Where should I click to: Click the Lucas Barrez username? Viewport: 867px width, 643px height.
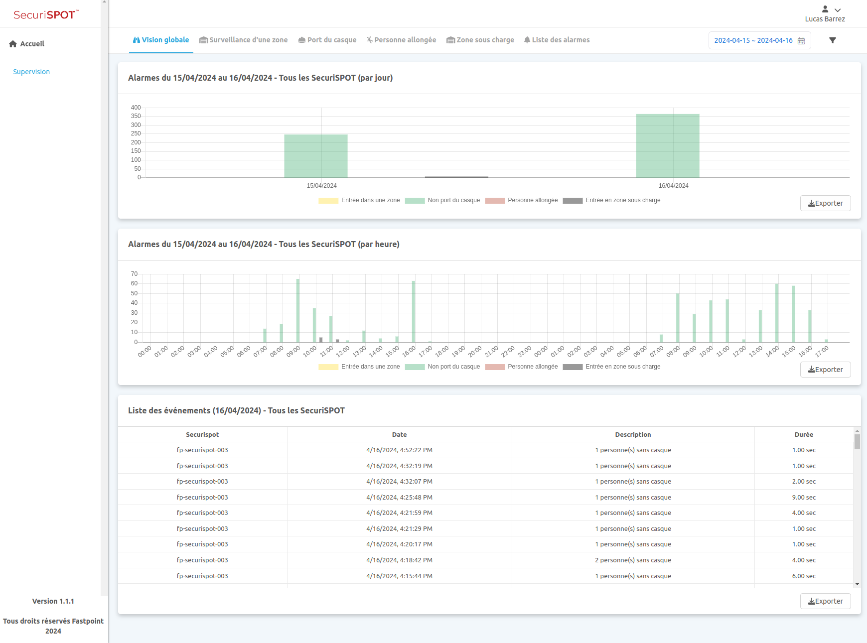coord(825,19)
